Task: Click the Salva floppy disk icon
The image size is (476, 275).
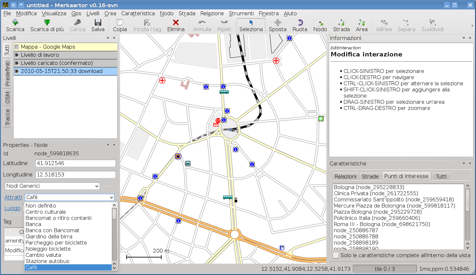Action: pyautogui.click(x=98, y=22)
